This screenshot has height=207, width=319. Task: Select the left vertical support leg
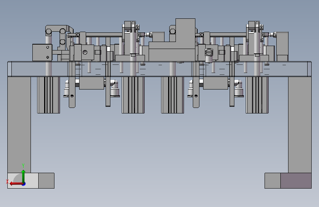(19, 125)
